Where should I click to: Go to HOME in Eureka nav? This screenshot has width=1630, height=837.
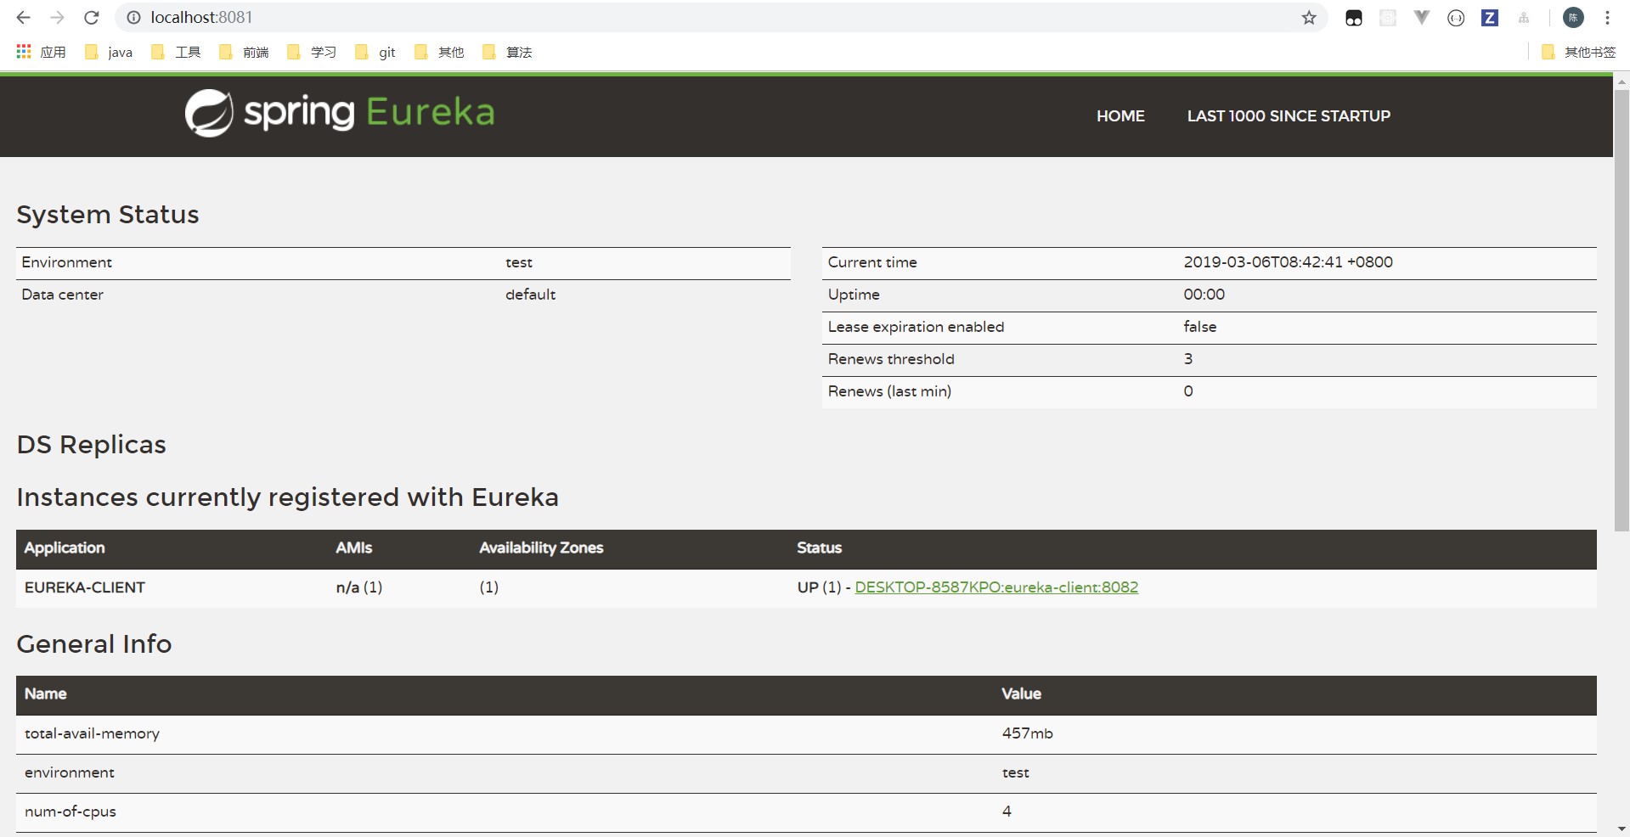1120,116
